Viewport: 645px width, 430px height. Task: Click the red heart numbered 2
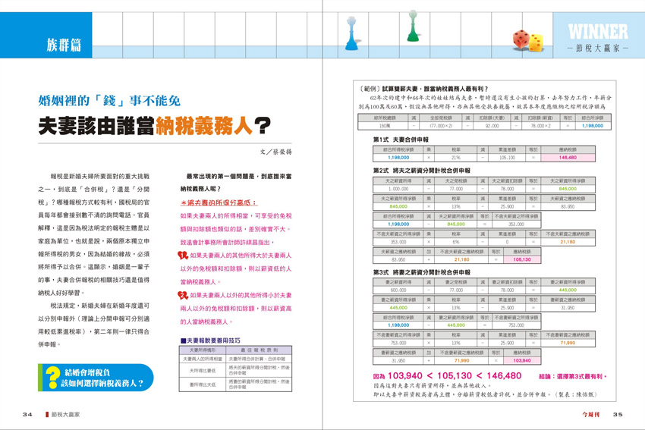tap(183, 295)
